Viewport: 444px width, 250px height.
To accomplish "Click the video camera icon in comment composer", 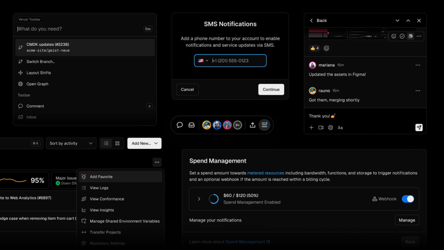I will click(x=321, y=127).
